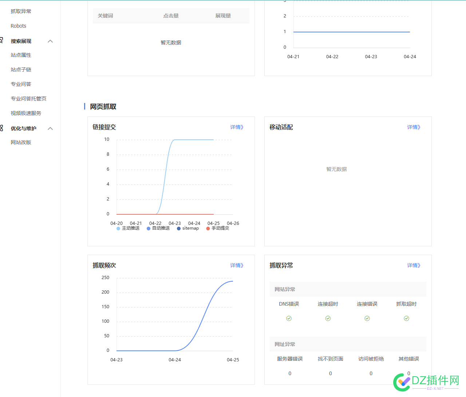Toggle 自动推送 legend series
The image size is (466, 397).
click(x=158, y=228)
